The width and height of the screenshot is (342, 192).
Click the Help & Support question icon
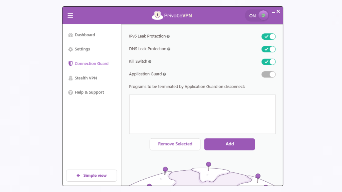70,92
